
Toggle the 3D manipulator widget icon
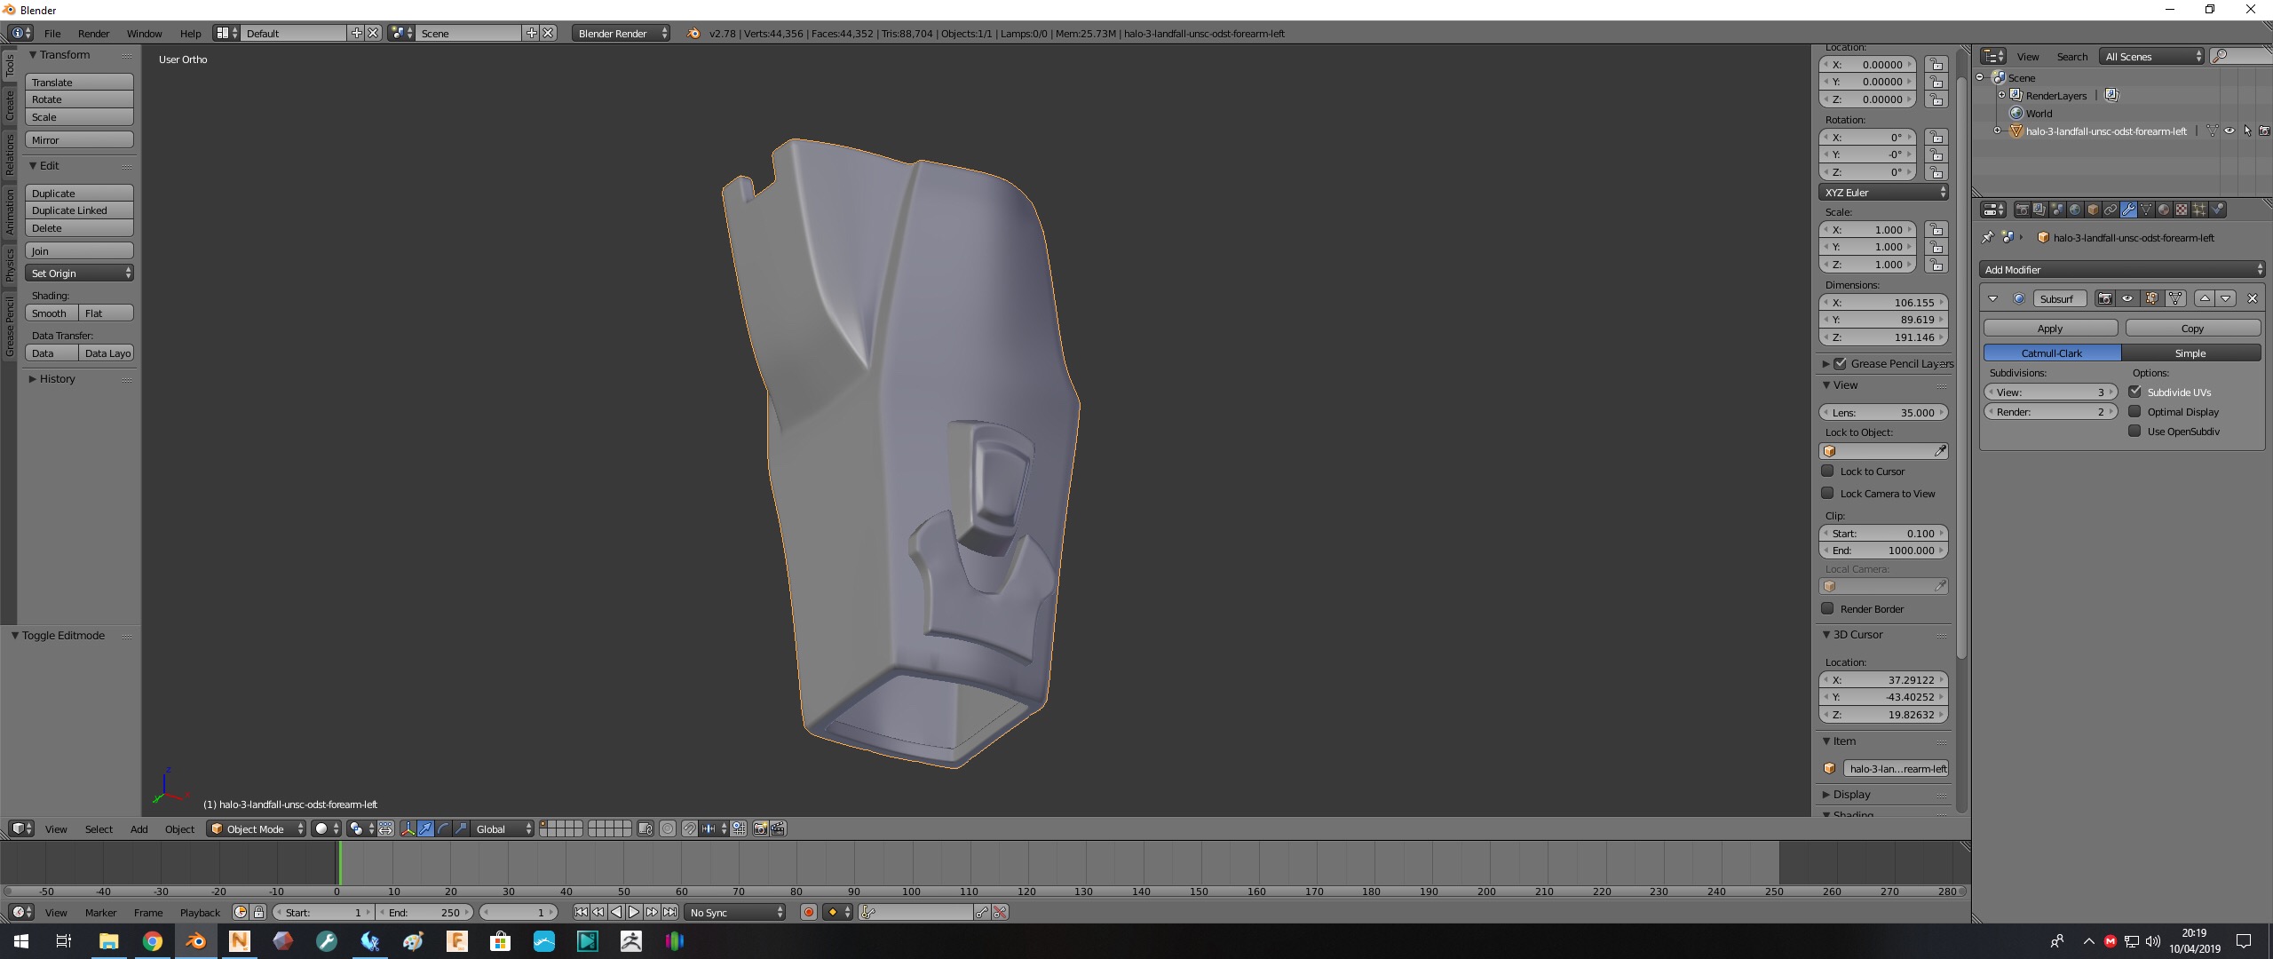coord(408,828)
